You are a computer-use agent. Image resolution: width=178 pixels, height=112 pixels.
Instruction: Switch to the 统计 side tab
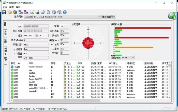pyautogui.click(x=5, y=33)
